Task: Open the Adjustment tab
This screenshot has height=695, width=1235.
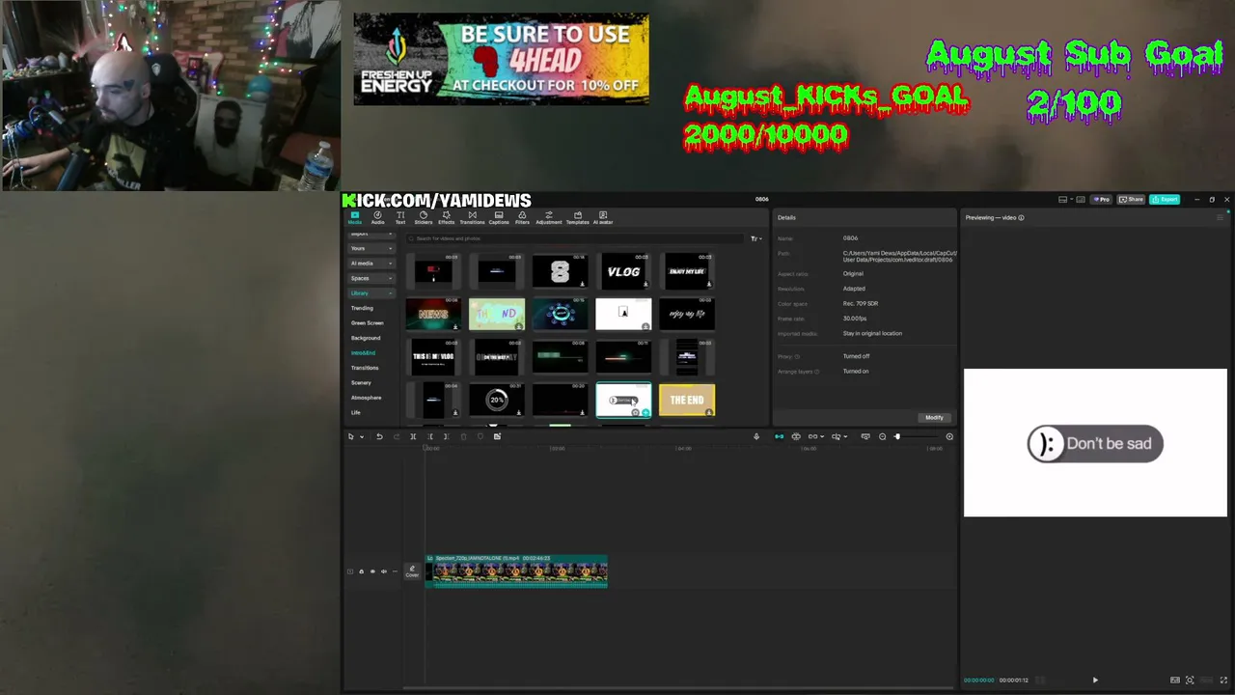Action: click(x=548, y=218)
